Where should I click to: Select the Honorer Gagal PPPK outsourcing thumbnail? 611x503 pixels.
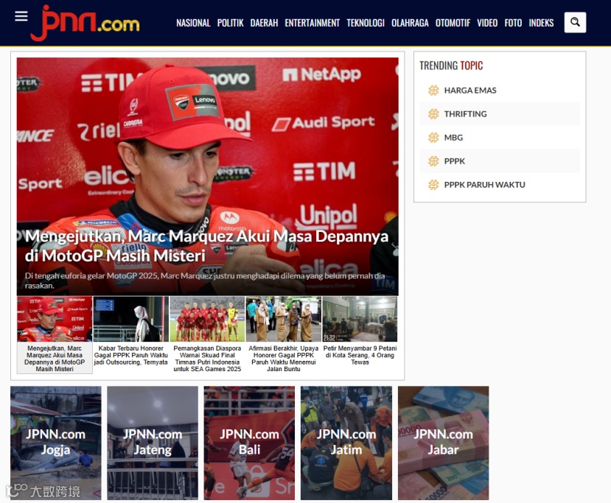[x=131, y=319]
